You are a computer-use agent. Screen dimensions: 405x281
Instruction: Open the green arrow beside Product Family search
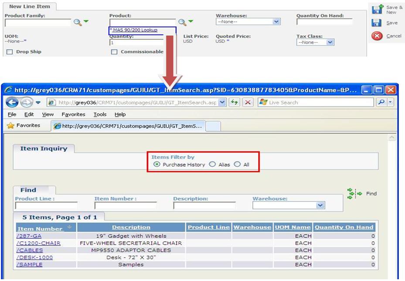pos(86,21)
